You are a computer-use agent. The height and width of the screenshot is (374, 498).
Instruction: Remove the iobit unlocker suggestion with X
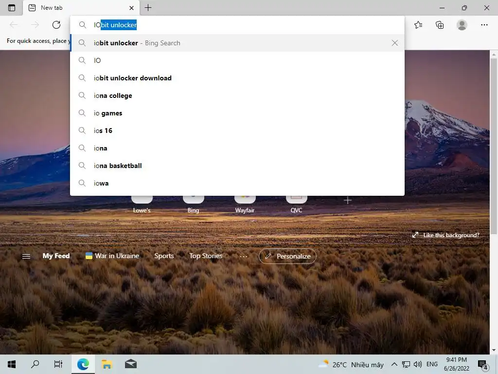pyautogui.click(x=395, y=43)
